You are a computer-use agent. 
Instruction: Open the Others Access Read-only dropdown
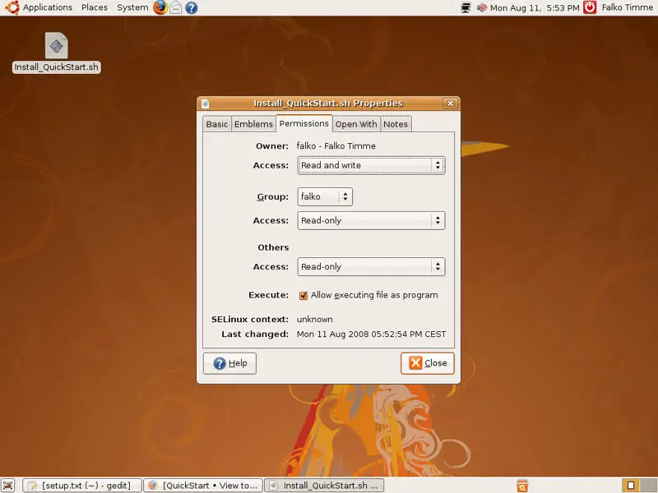pyautogui.click(x=371, y=266)
